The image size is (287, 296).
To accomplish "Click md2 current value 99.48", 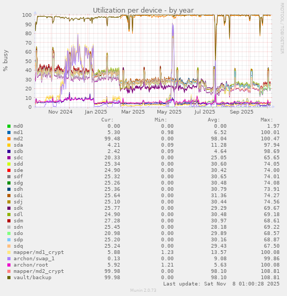I will click(112, 139).
